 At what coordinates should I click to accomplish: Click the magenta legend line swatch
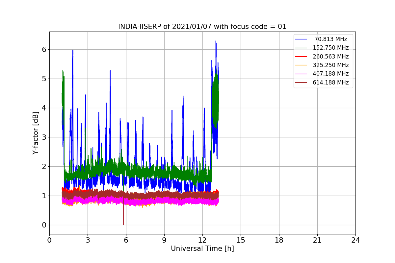(x=302, y=74)
